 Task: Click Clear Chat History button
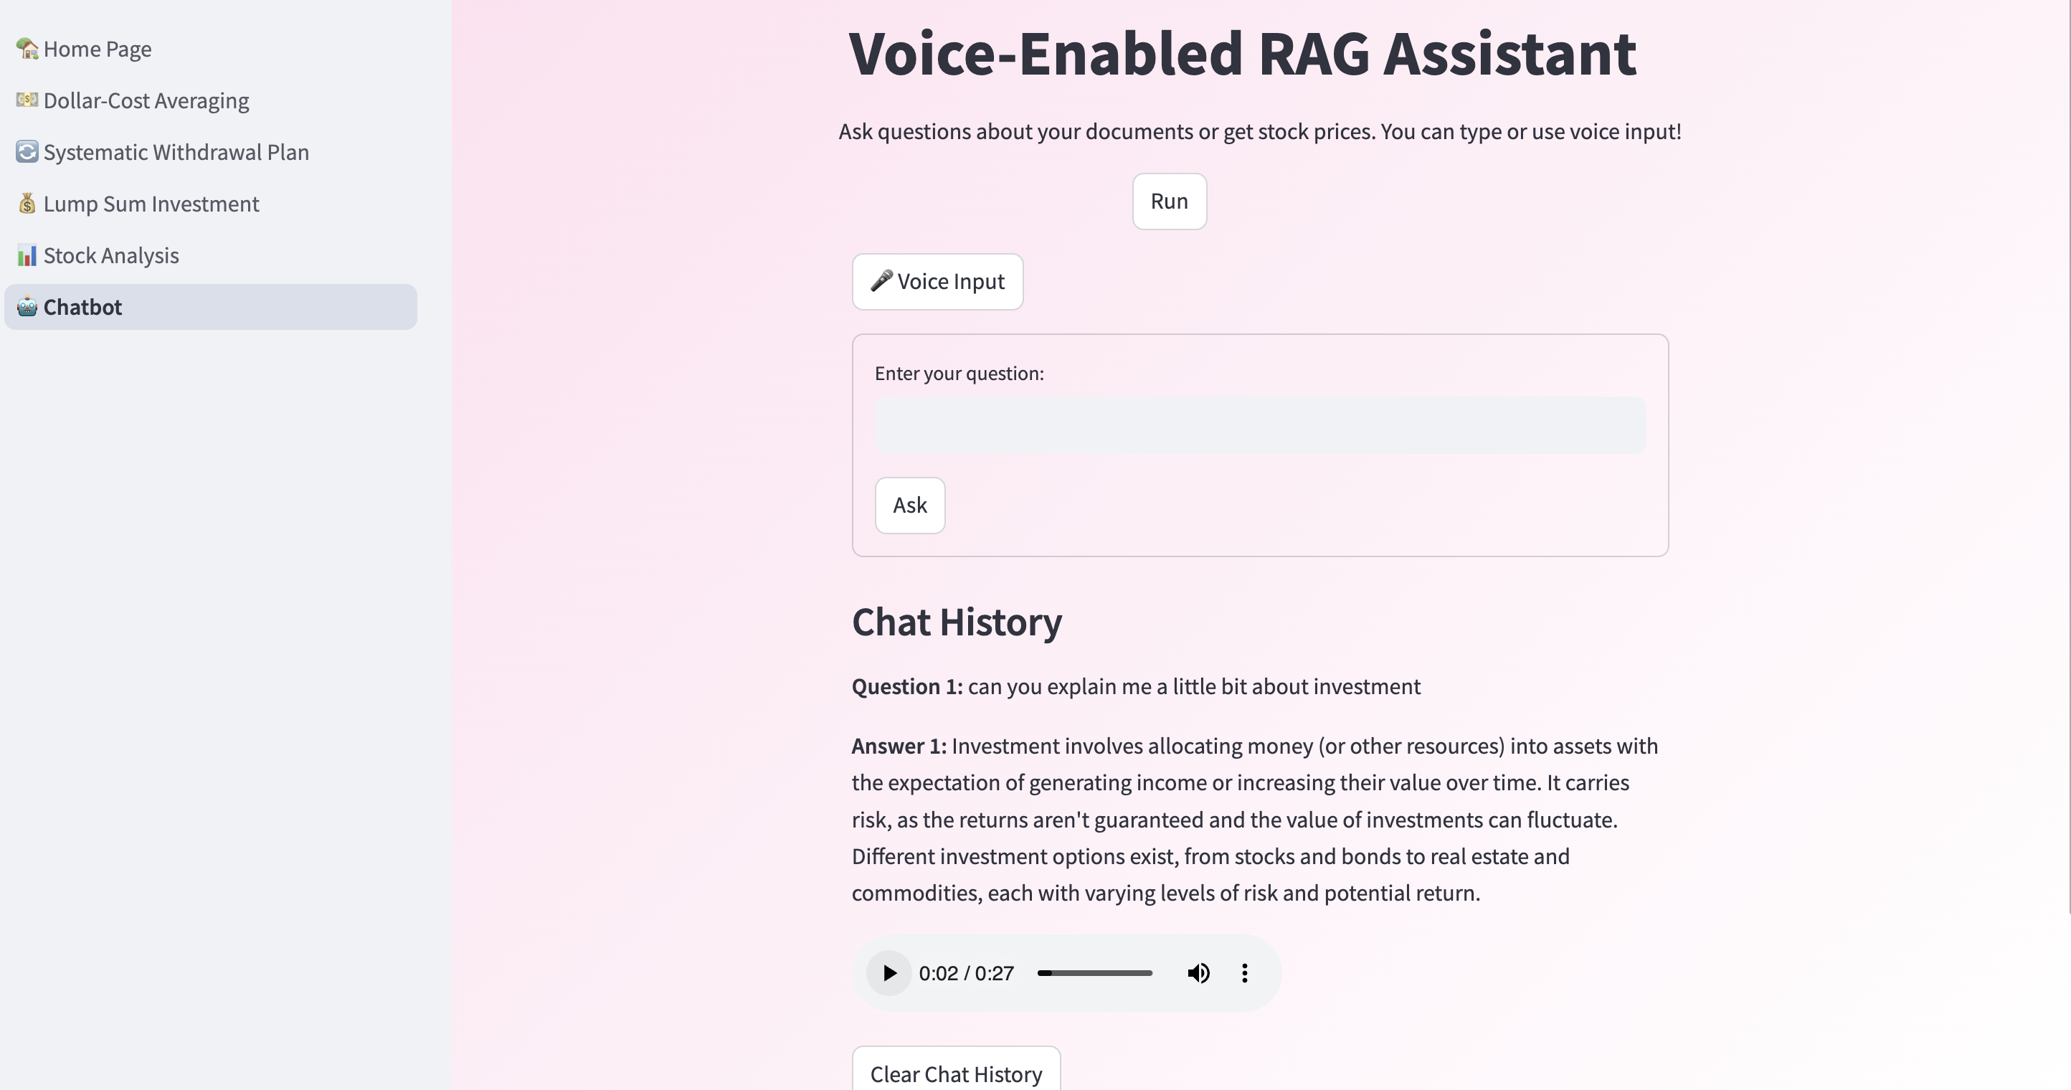(955, 1073)
